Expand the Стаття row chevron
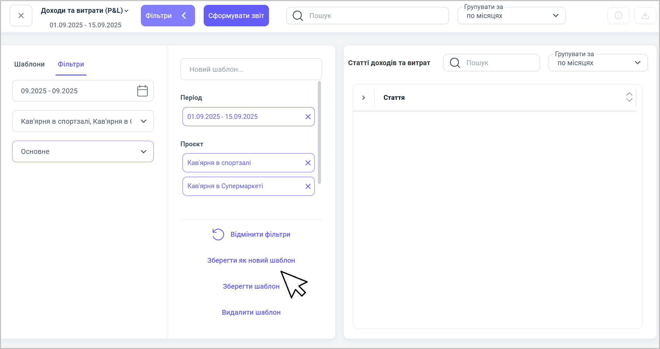660x349 pixels. coord(363,98)
